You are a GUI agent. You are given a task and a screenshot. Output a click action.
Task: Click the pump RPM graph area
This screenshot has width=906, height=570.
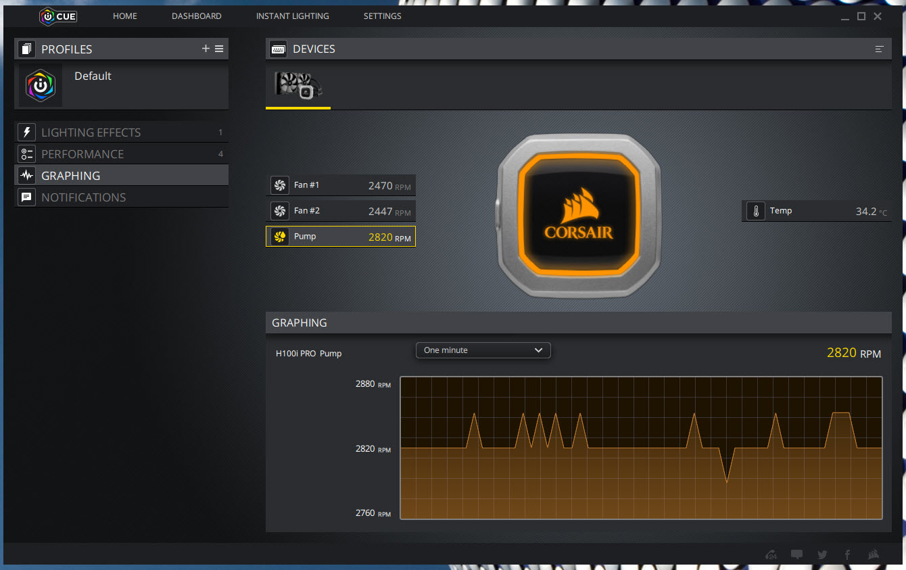click(641, 448)
